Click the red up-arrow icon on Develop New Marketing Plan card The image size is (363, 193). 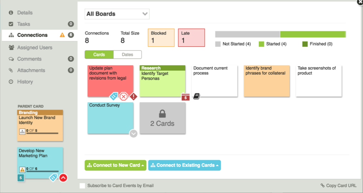(63, 178)
